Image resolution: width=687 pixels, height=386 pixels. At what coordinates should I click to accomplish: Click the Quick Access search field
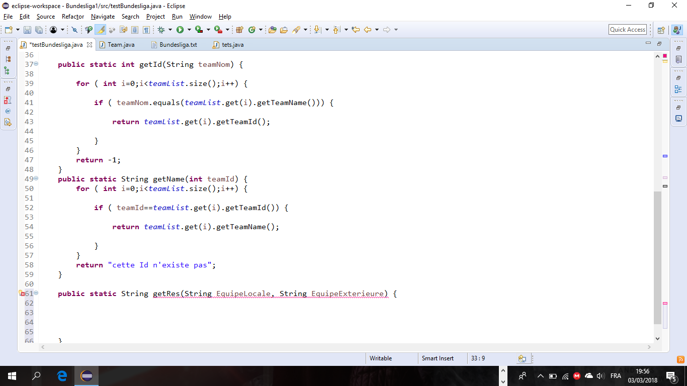click(x=628, y=30)
